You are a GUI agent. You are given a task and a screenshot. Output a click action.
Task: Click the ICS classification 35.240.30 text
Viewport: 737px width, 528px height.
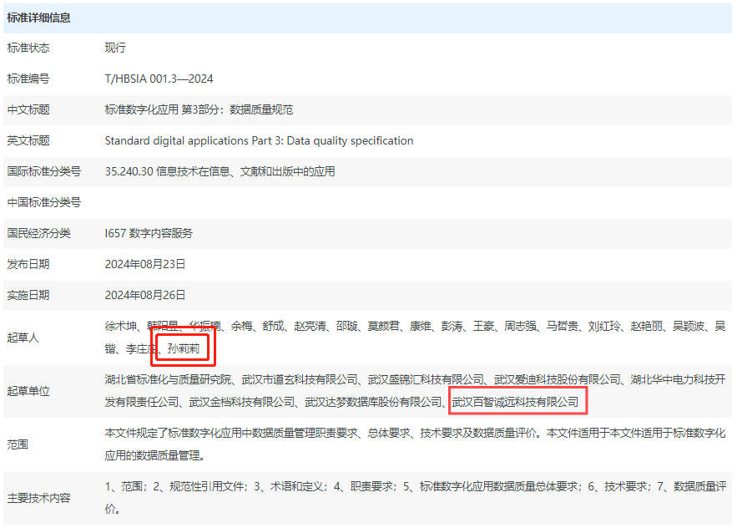(220, 171)
